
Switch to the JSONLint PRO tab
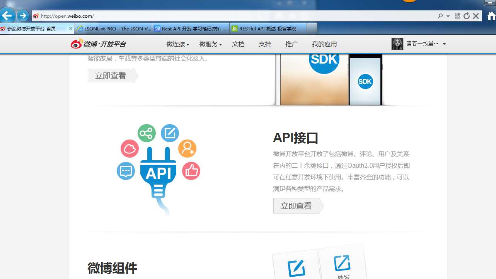(x=114, y=29)
